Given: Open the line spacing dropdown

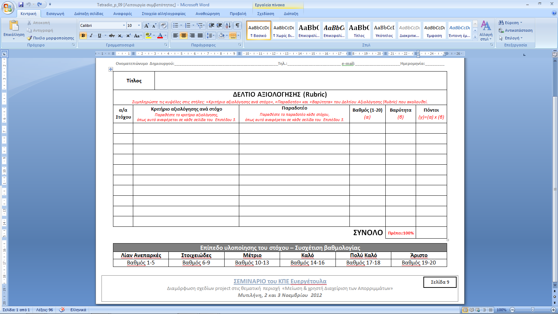Looking at the screenshot, I should (x=210, y=36).
